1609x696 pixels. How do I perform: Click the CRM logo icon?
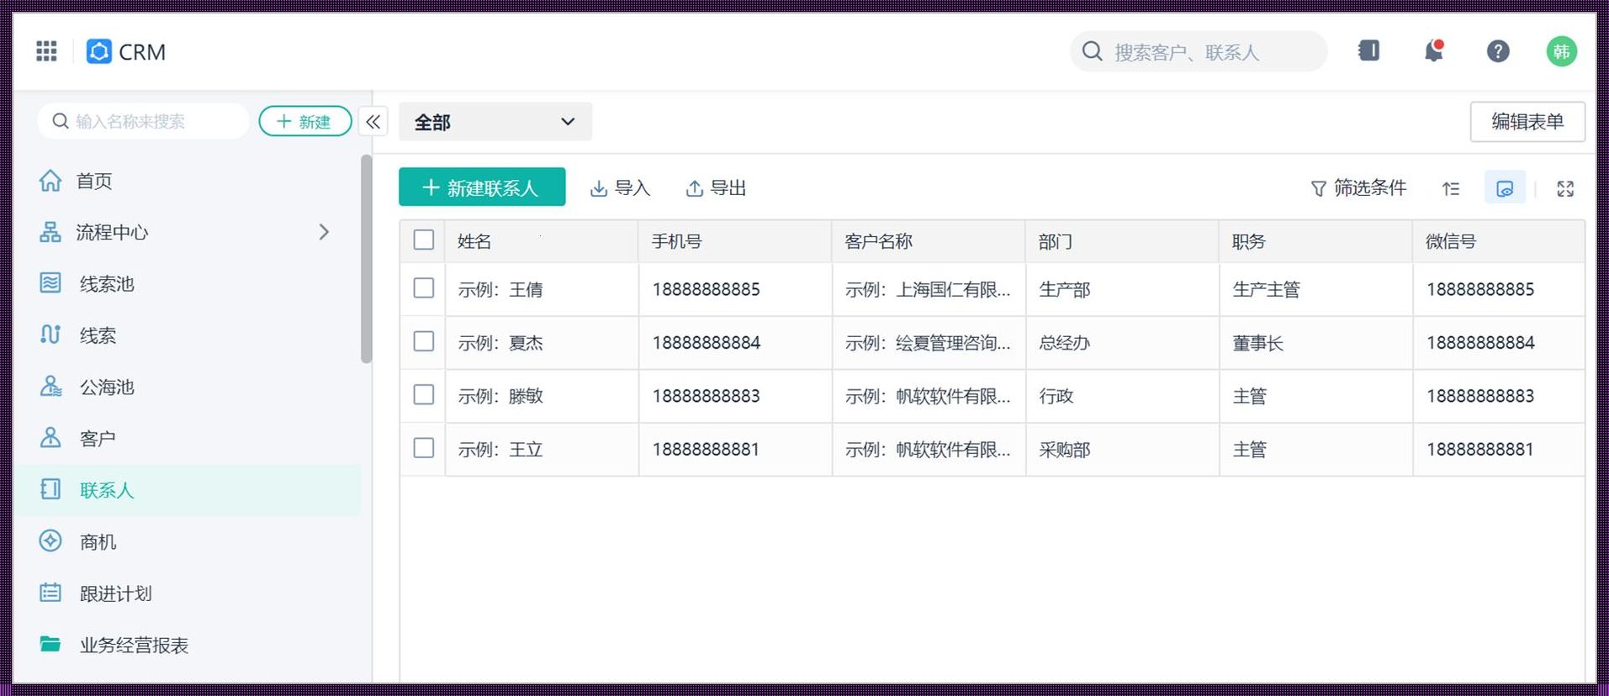(x=98, y=51)
